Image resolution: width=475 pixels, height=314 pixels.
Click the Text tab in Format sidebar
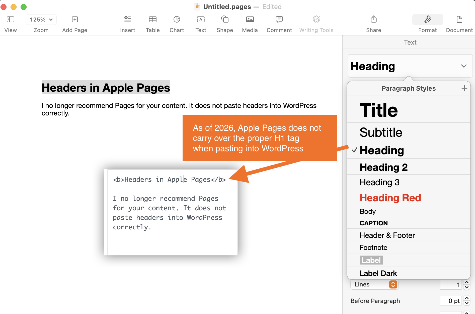pyautogui.click(x=410, y=42)
